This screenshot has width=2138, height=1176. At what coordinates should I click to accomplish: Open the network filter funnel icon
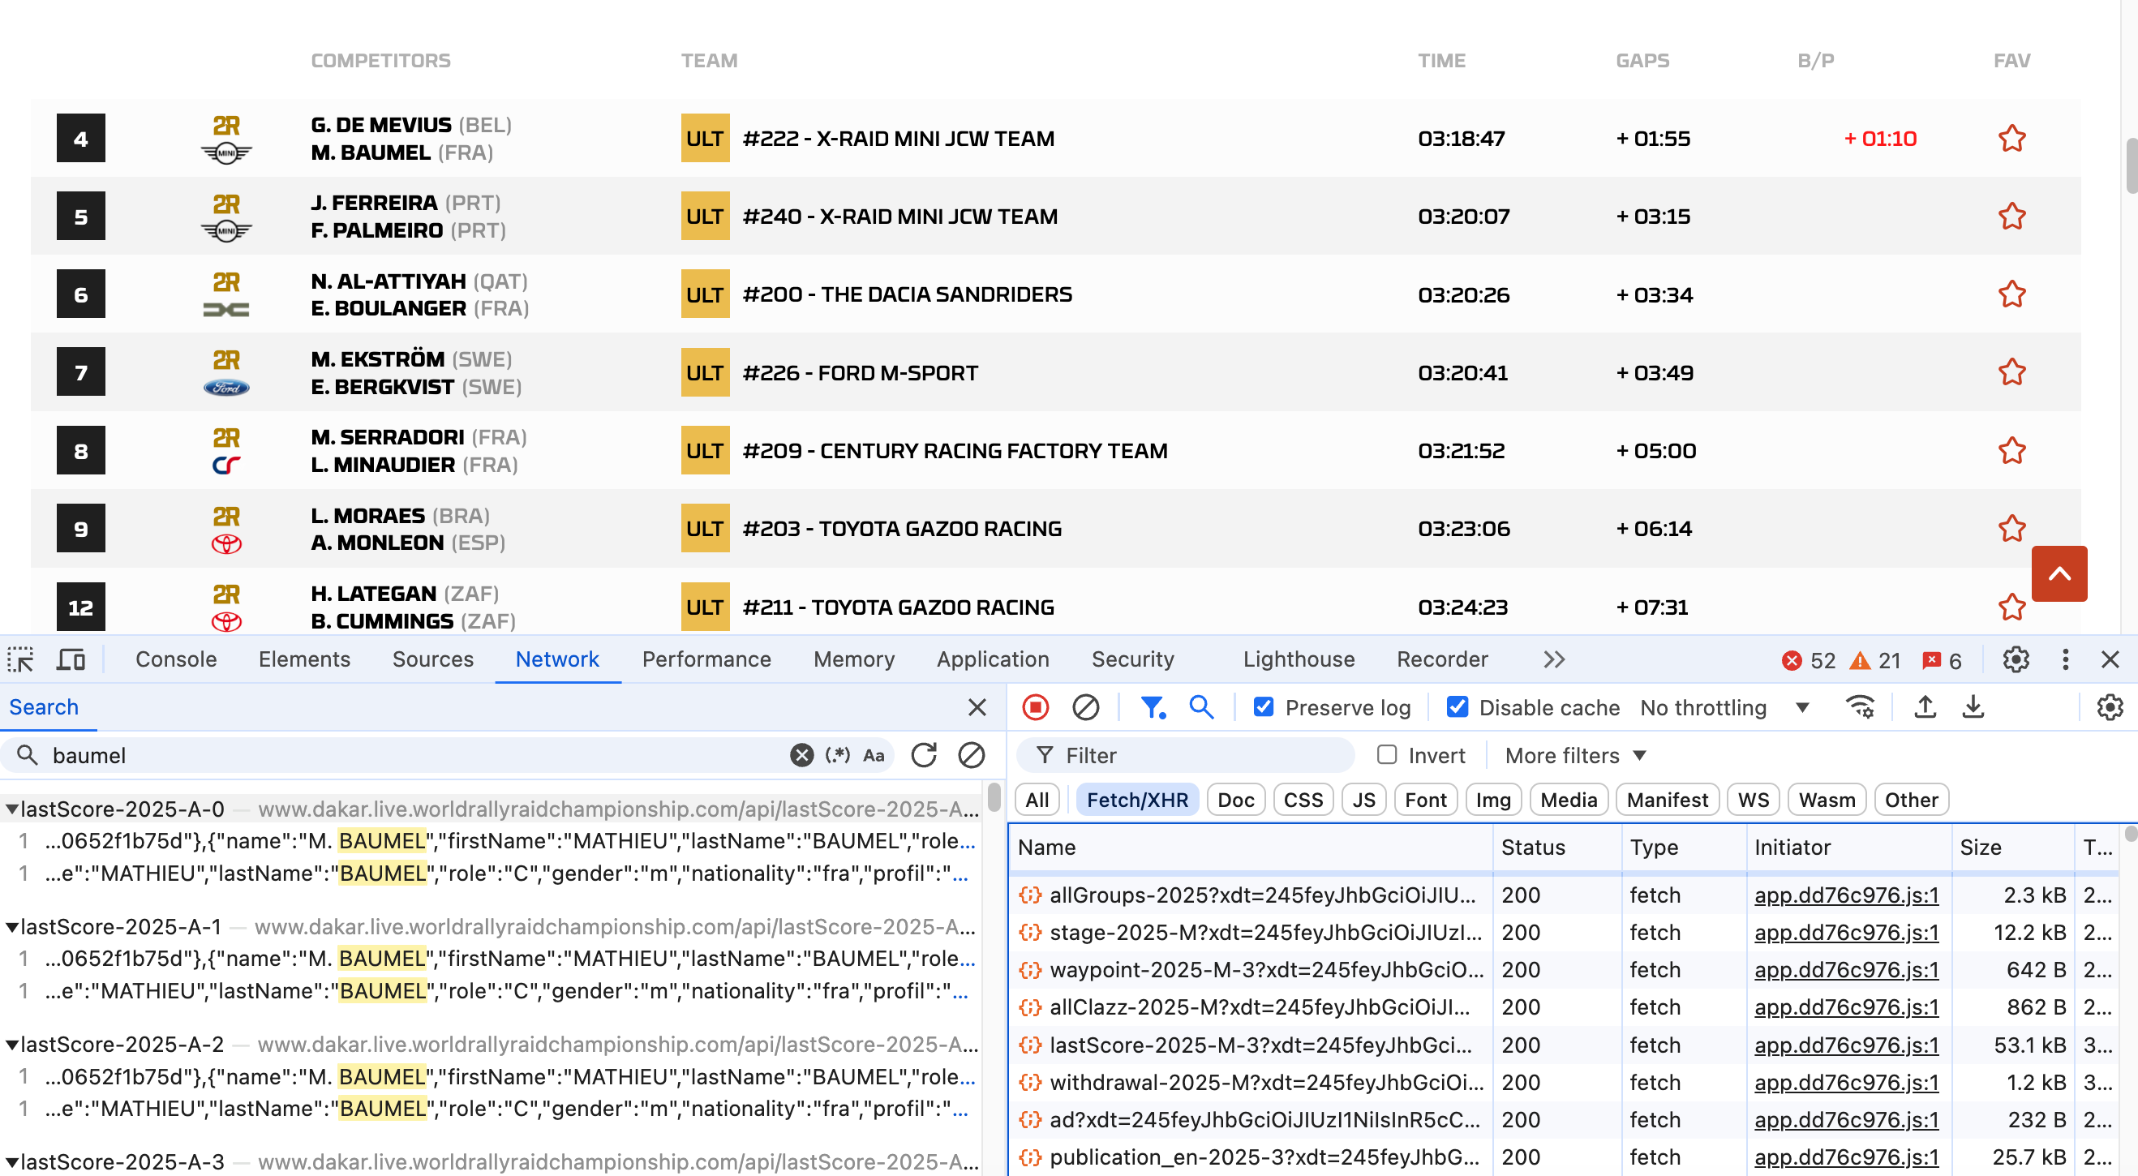(1152, 707)
